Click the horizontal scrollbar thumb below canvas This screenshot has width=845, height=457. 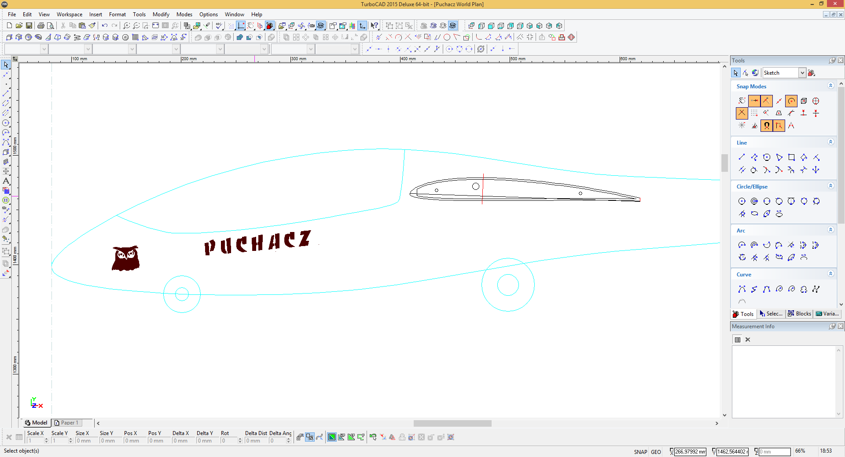(452, 423)
